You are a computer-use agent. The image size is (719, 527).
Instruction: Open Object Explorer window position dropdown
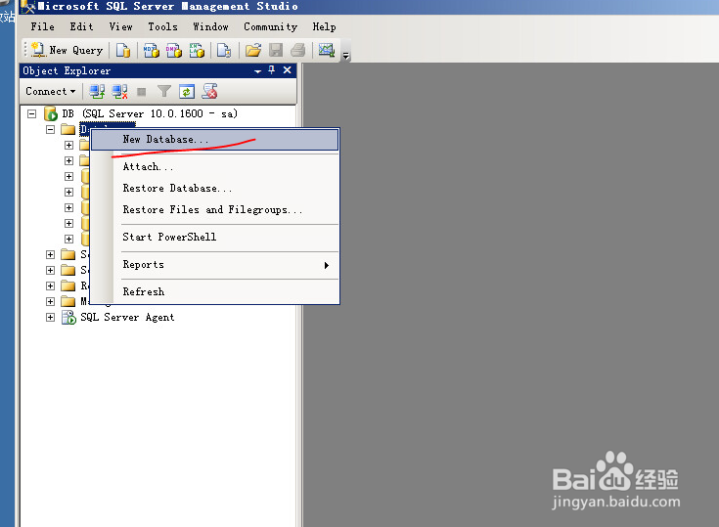coord(257,71)
